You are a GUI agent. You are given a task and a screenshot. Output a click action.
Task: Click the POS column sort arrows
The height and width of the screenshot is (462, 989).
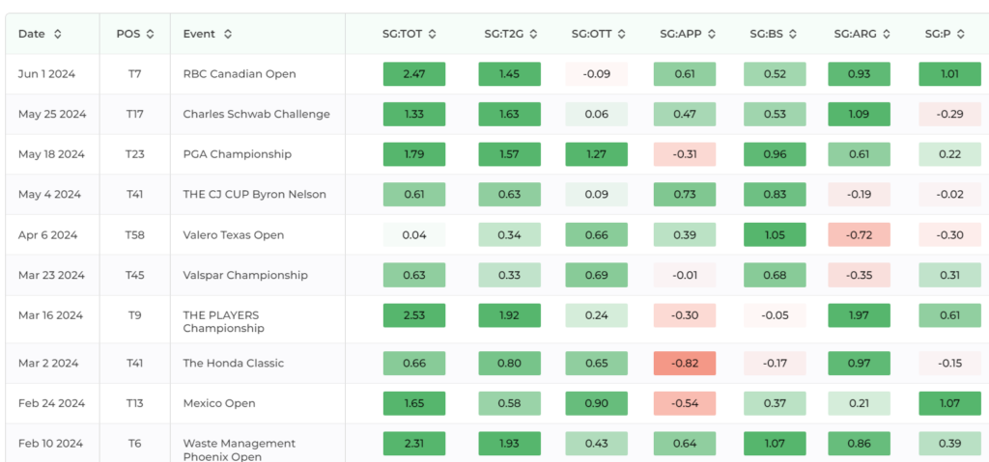tap(150, 34)
